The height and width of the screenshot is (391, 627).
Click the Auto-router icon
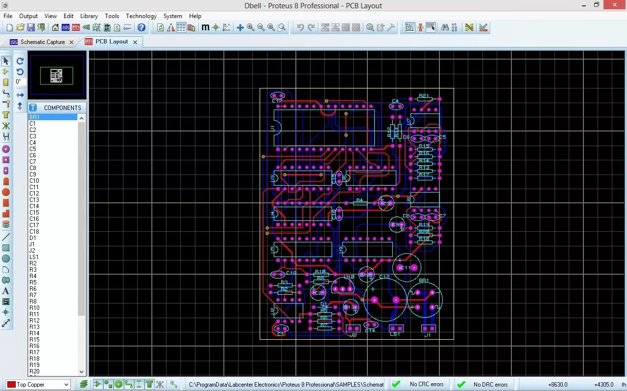pos(469,27)
